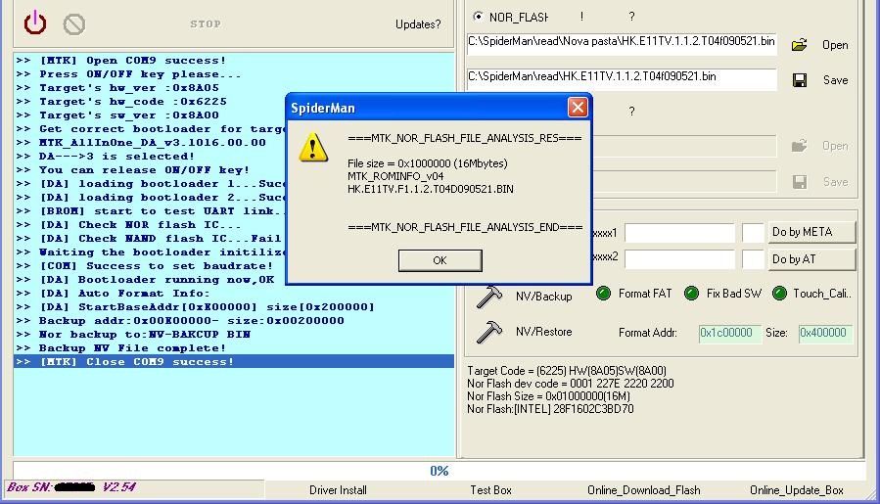Click the small box before Do by META
Viewport: 880px width, 504px height.
(x=753, y=232)
